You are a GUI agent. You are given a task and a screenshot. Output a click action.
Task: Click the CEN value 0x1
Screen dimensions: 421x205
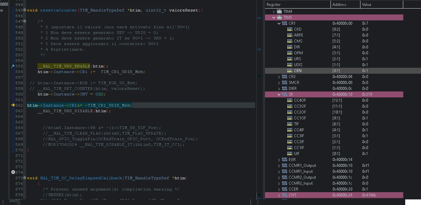click(x=365, y=71)
